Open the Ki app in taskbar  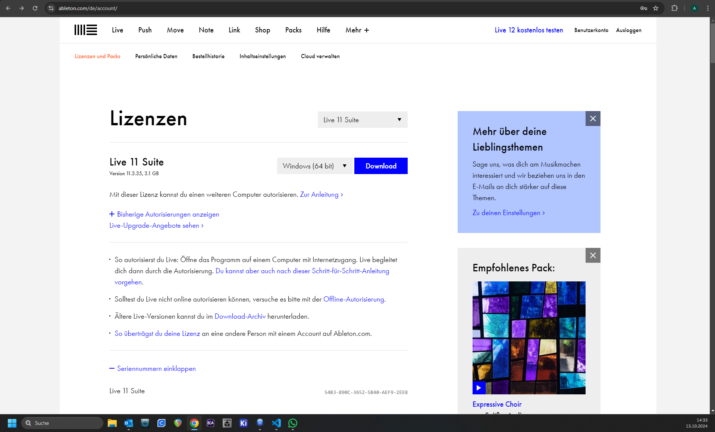pos(244,423)
